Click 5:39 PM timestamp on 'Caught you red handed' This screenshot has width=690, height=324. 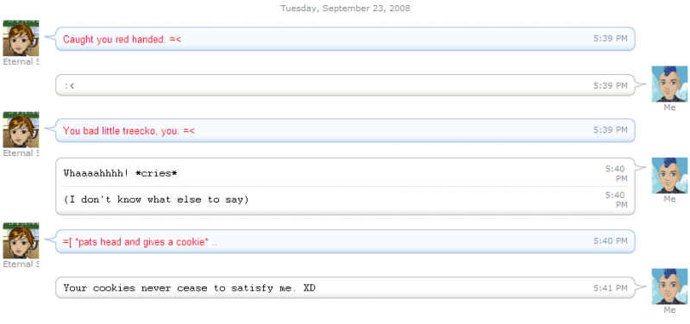[610, 38]
